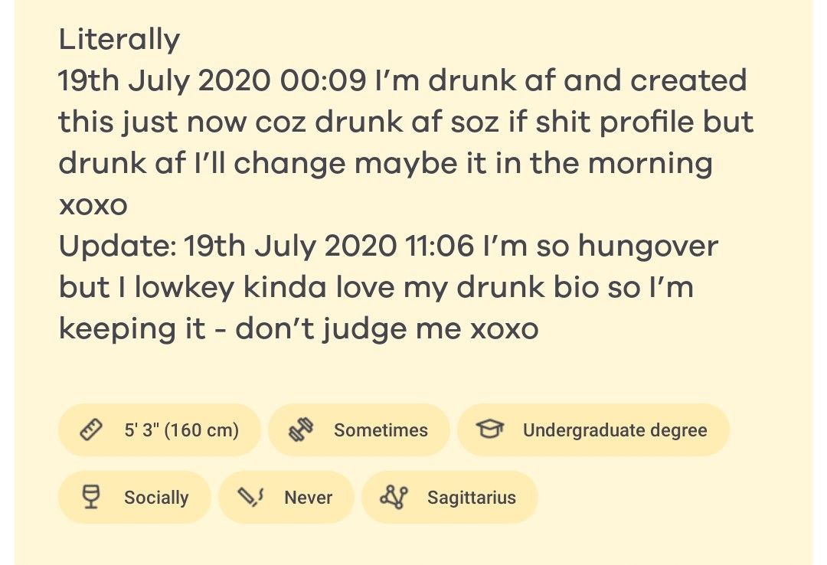Tap the icon in the Socially chip
This screenshot has height=565, width=827.
point(92,498)
